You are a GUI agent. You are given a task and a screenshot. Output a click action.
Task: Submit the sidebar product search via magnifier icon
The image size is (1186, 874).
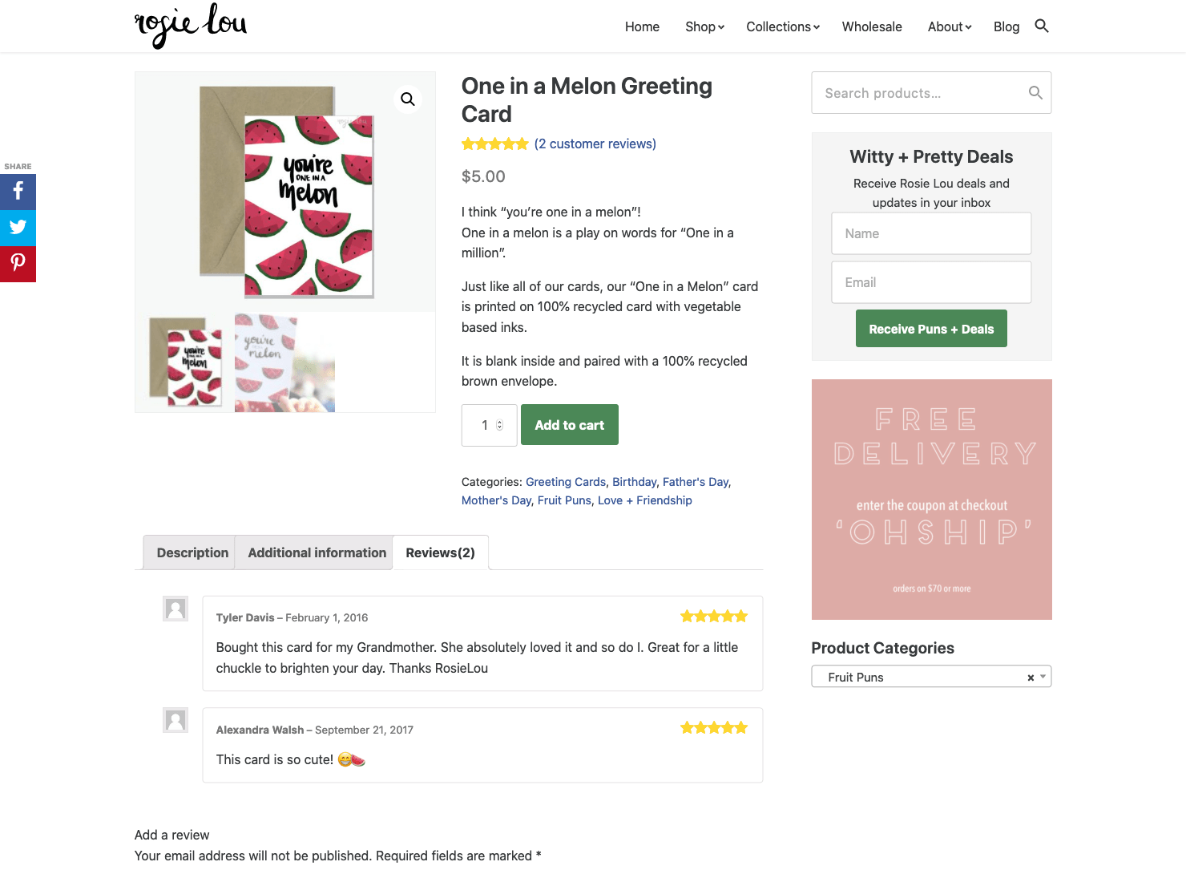coord(1035,92)
